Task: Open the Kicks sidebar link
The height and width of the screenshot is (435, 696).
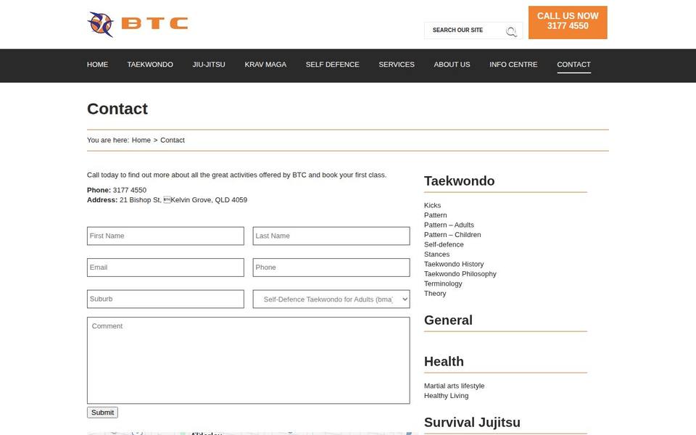Action: (x=432, y=205)
